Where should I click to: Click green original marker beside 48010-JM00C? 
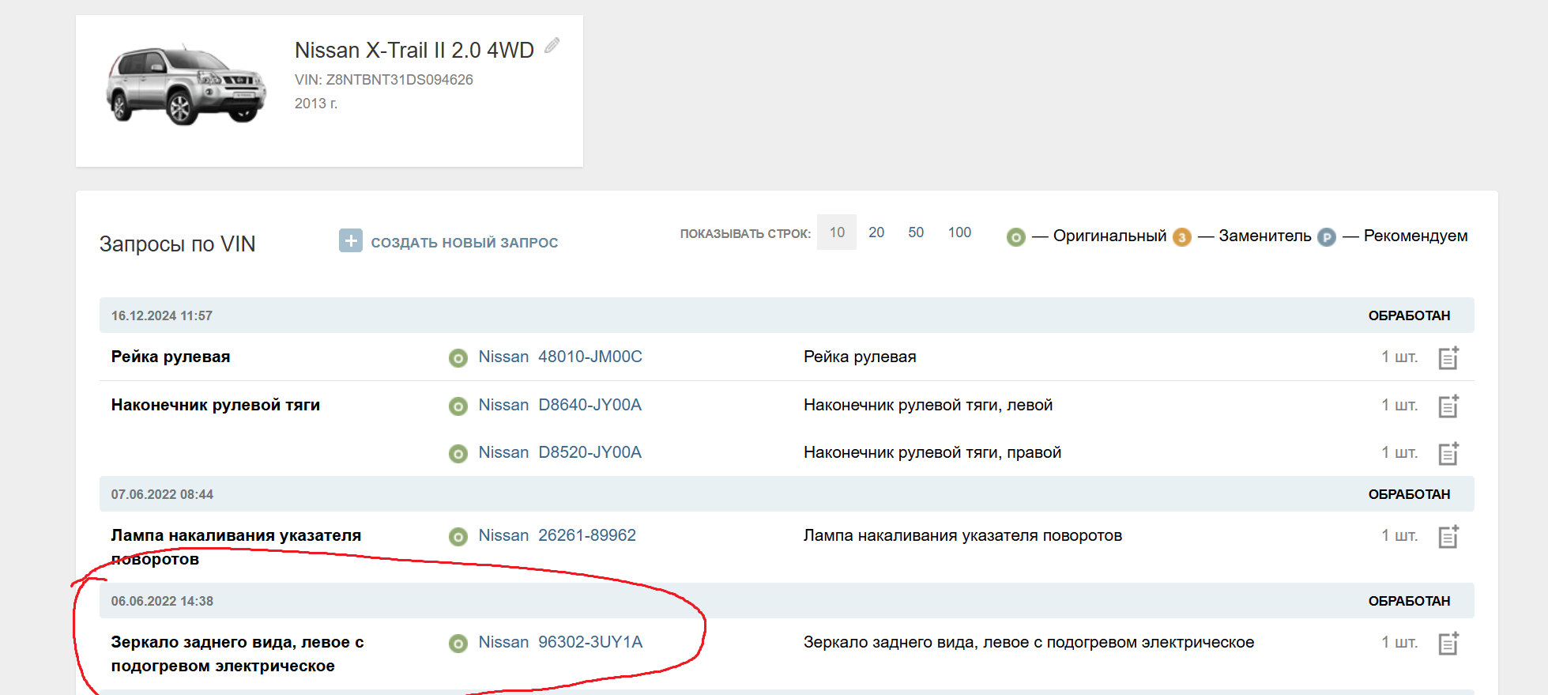pyautogui.click(x=458, y=358)
